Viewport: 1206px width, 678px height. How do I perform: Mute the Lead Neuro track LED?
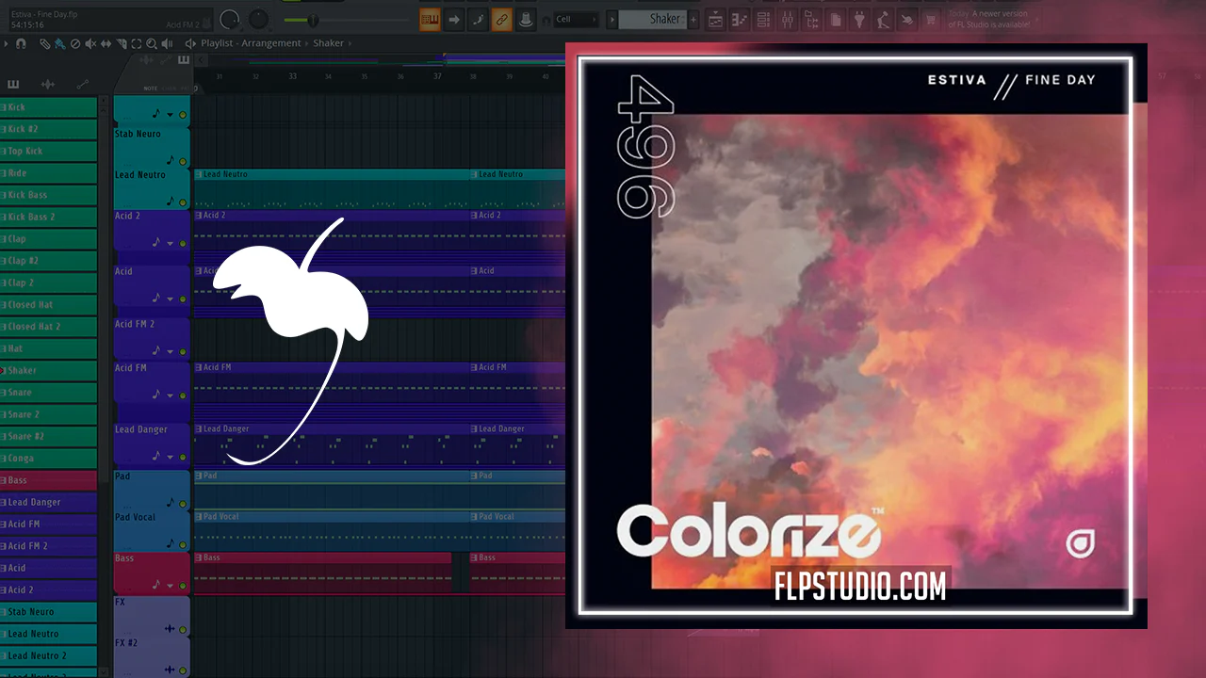click(x=183, y=202)
